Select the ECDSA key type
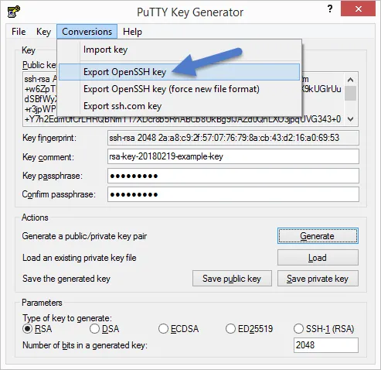 (179, 329)
